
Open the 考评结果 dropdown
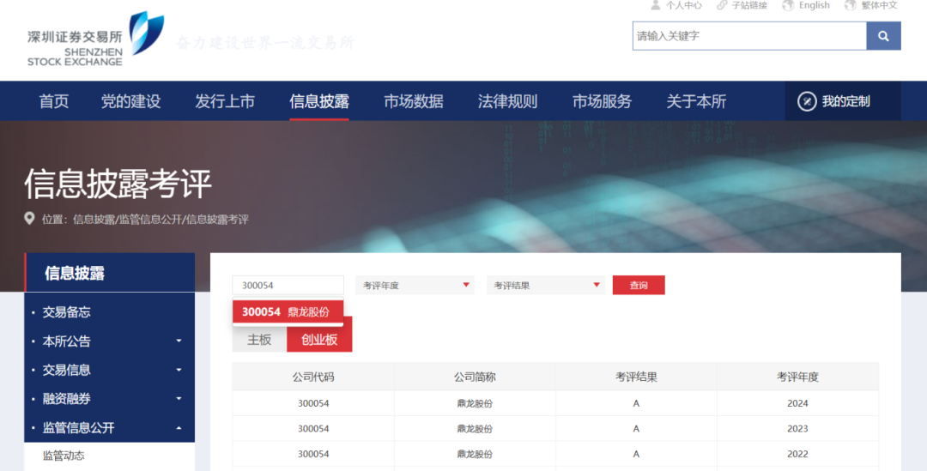pyautogui.click(x=546, y=286)
